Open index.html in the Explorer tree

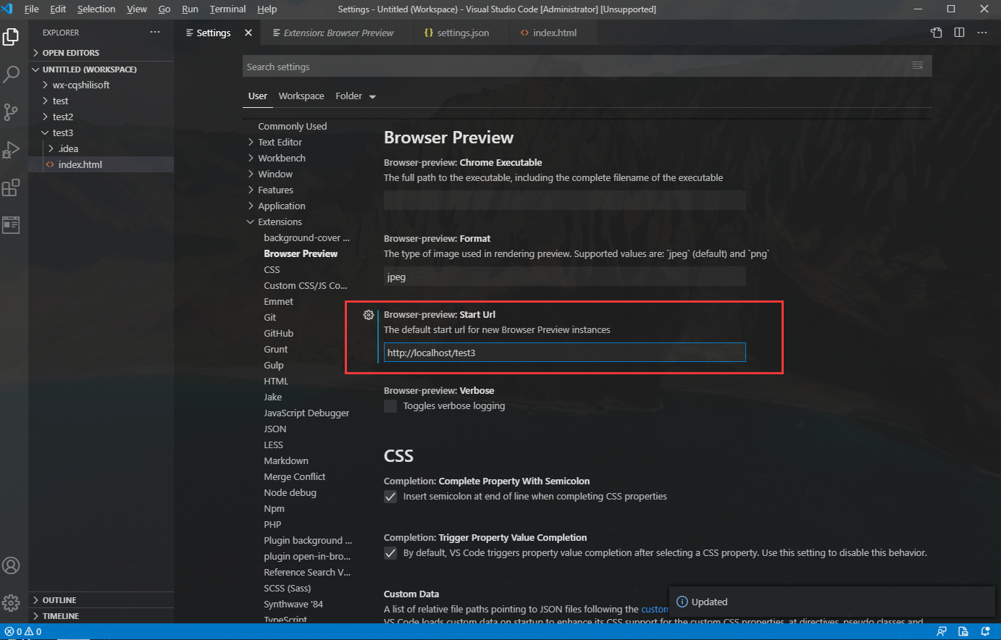tap(101, 164)
